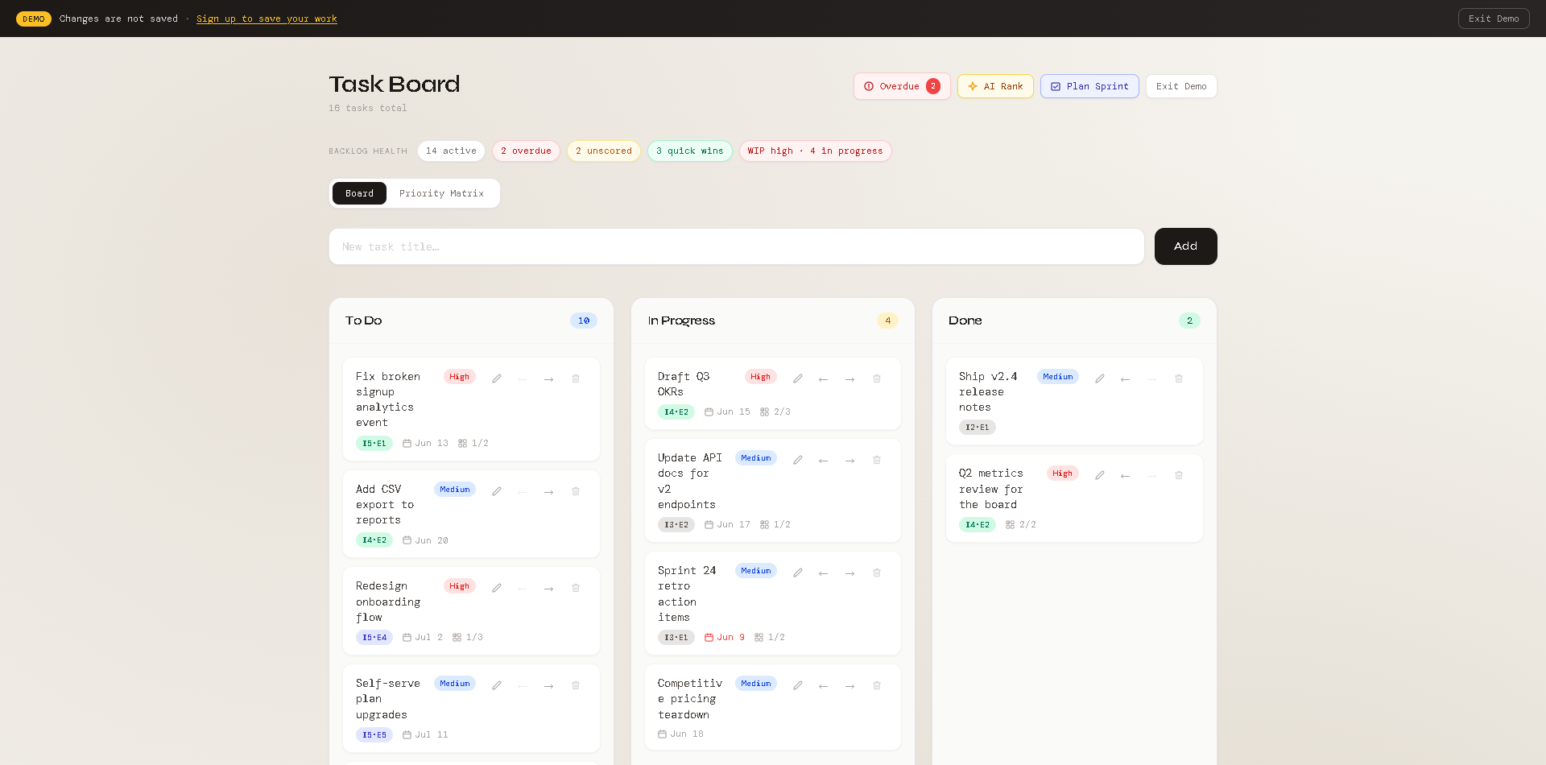Screen dimensions: 1546x765
Task: Edit 'Self-serve plan upgrades' task
Action: click(x=497, y=685)
